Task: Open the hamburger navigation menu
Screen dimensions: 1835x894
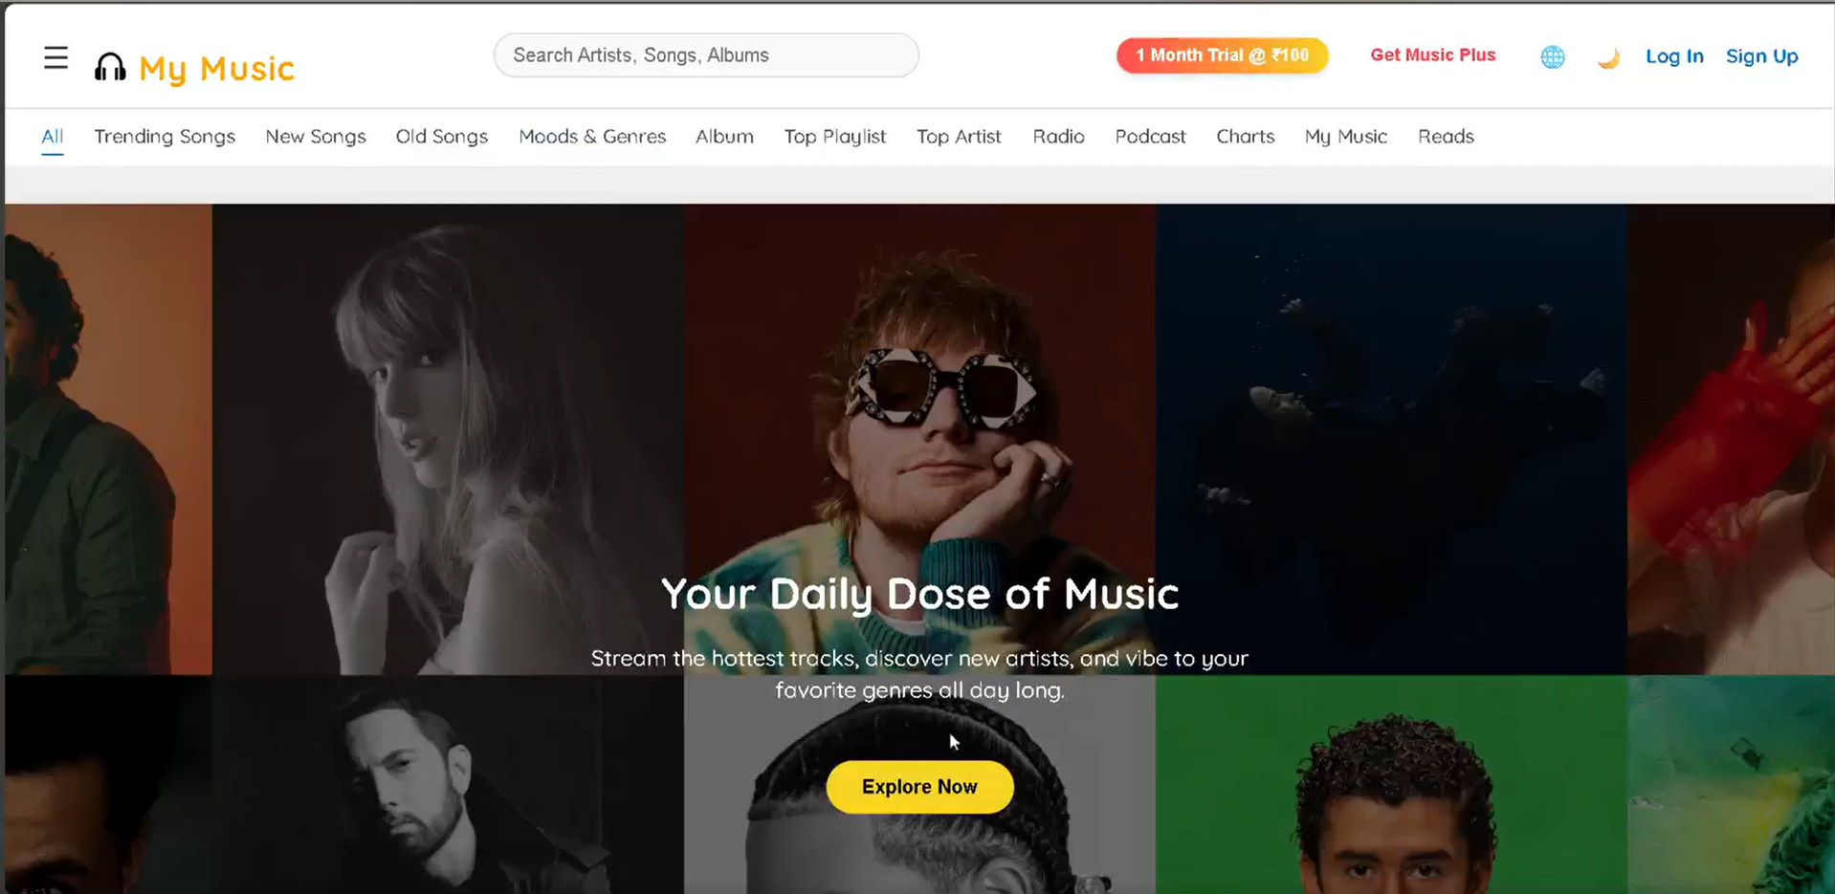Action: pos(55,57)
